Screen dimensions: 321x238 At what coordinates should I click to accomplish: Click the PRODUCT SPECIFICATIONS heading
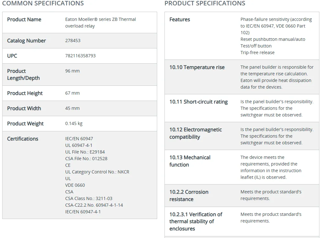tap(205, 3)
